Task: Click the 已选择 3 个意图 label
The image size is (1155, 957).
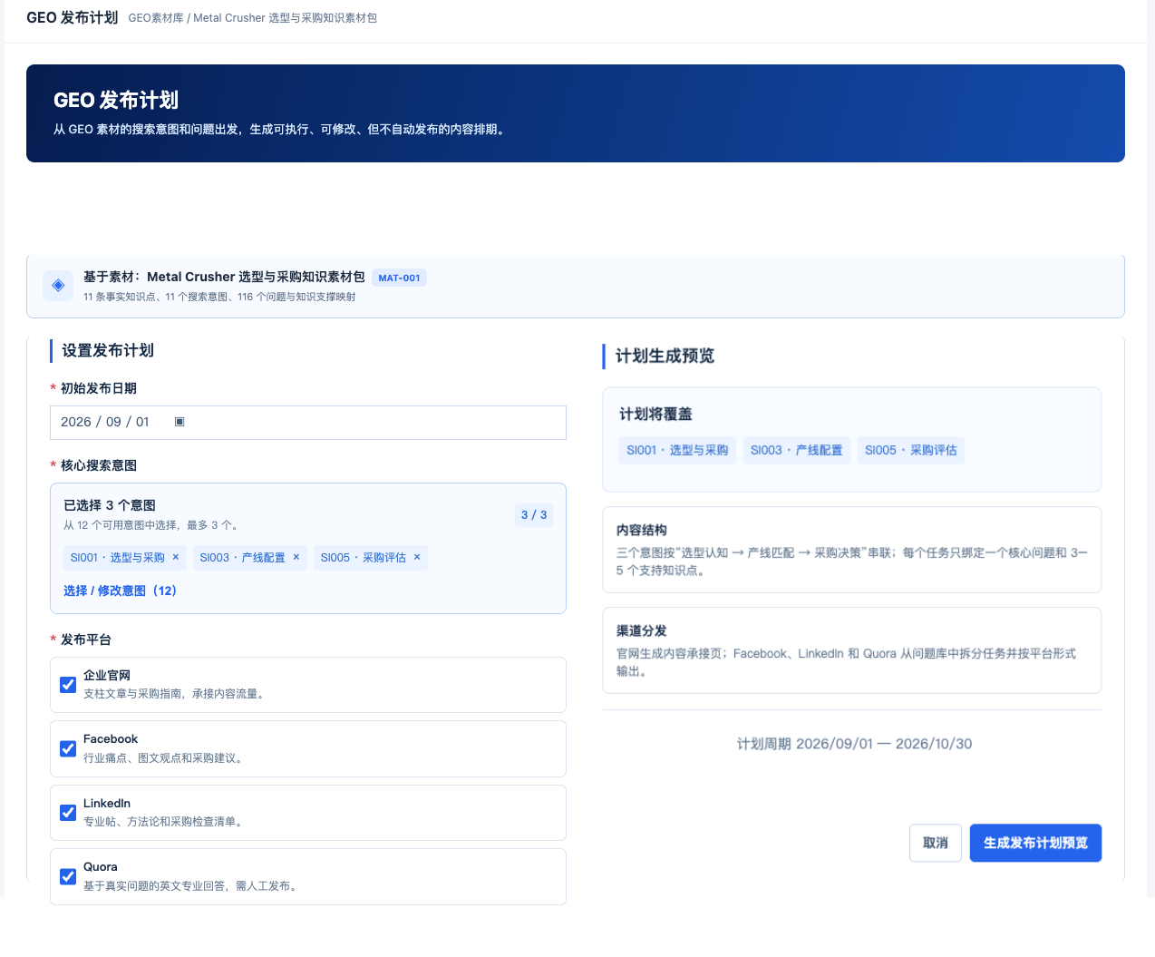Action: click(110, 505)
